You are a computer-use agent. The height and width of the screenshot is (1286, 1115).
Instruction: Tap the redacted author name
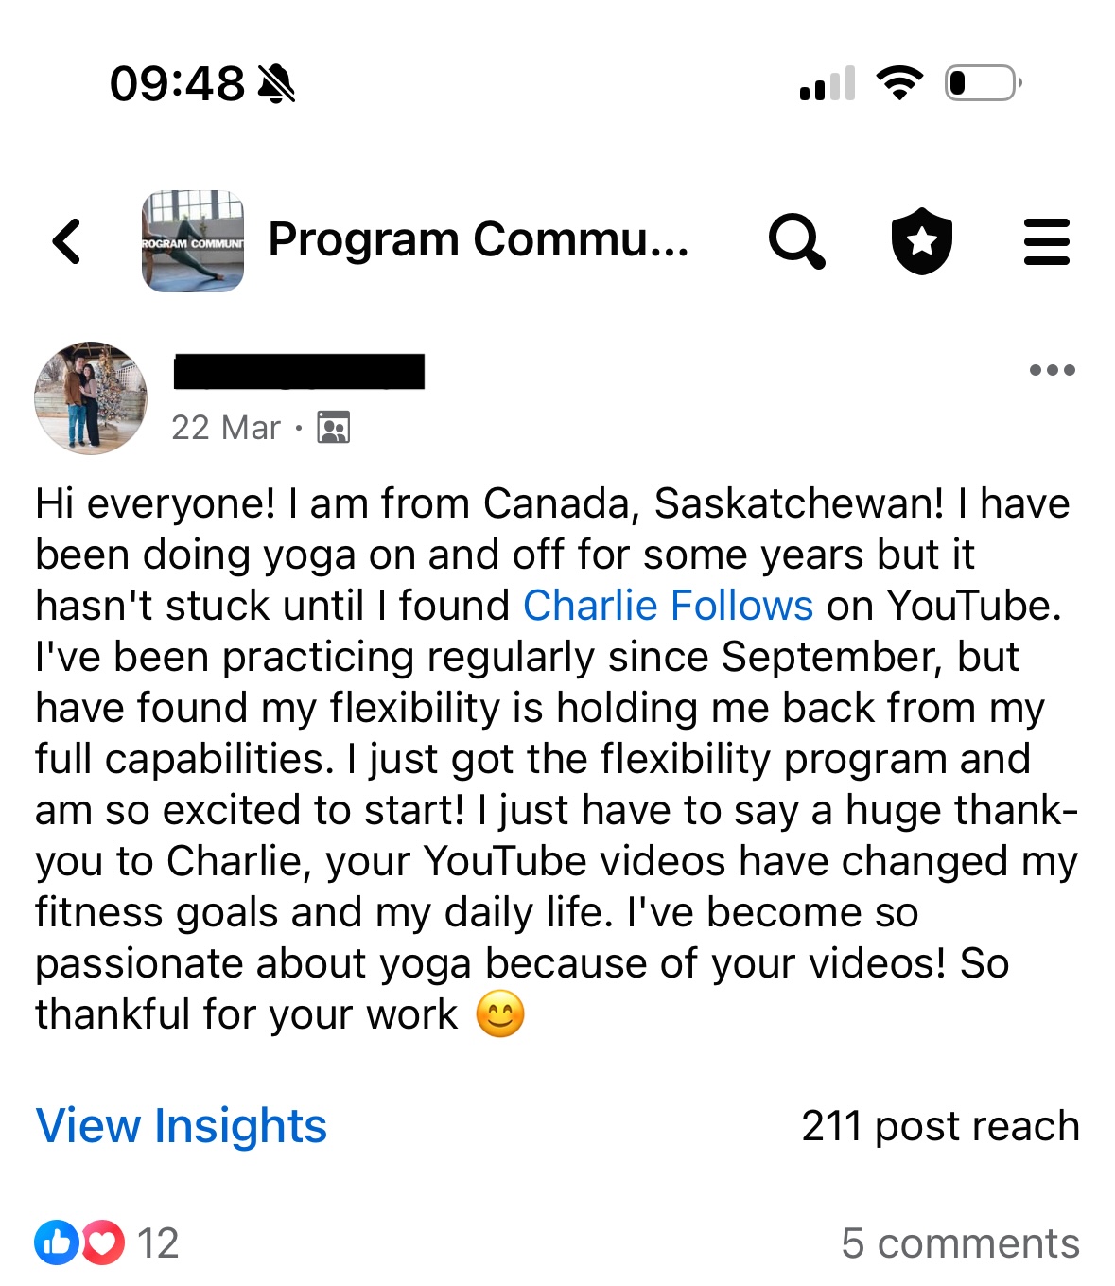(299, 371)
